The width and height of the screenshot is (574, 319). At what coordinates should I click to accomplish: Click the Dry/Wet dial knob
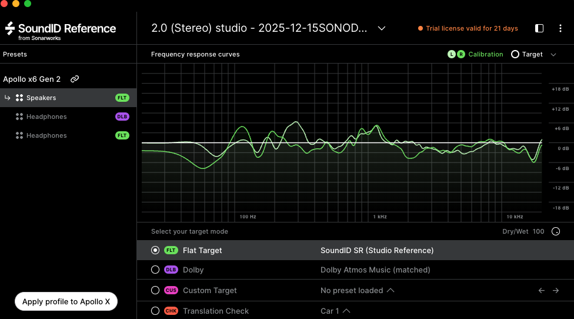pyautogui.click(x=556, y=231)
